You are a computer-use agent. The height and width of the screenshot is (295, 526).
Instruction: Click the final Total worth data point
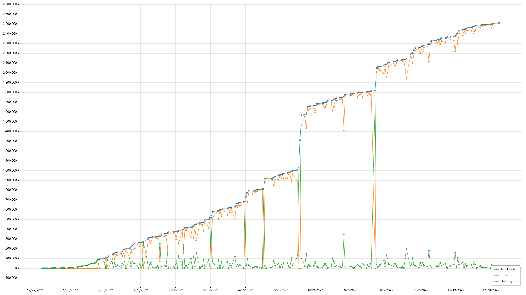point(499,23)
